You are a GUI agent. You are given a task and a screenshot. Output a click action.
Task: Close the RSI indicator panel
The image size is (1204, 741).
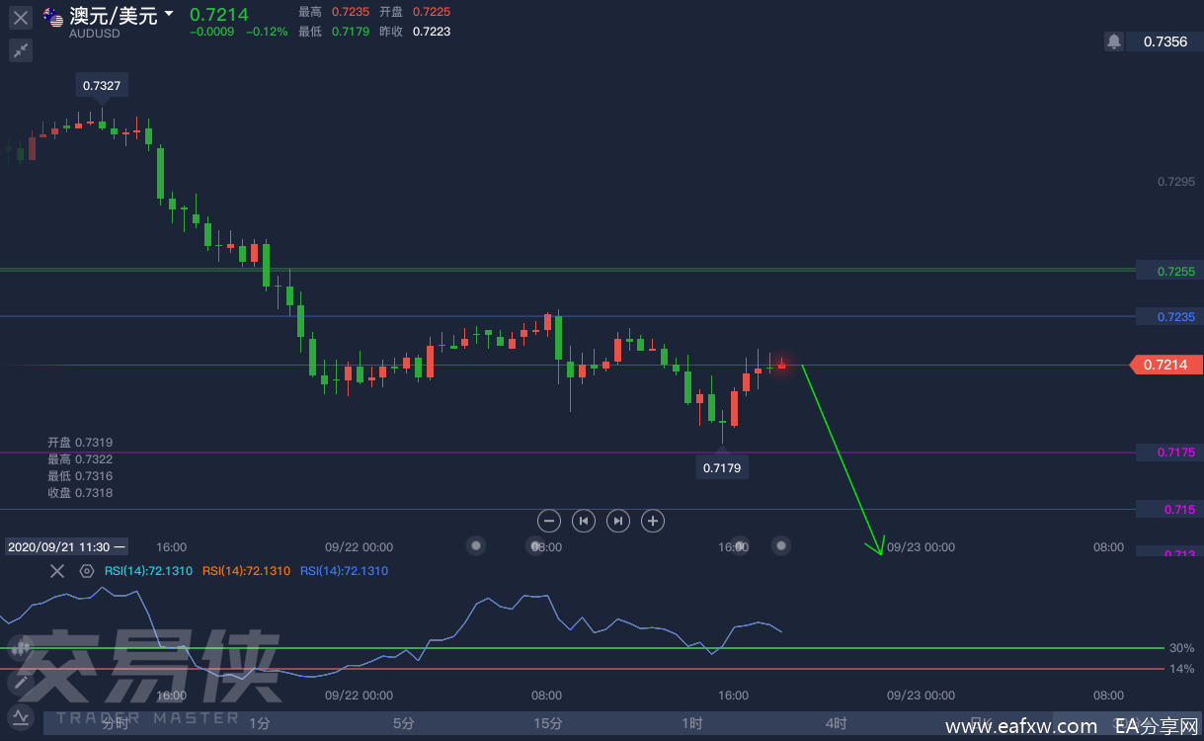[x=57, y=571]
